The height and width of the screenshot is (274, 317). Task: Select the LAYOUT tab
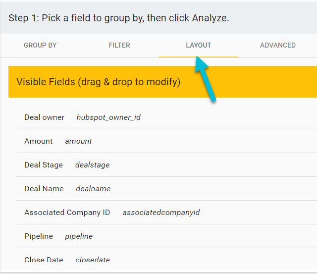pos(199,45)
